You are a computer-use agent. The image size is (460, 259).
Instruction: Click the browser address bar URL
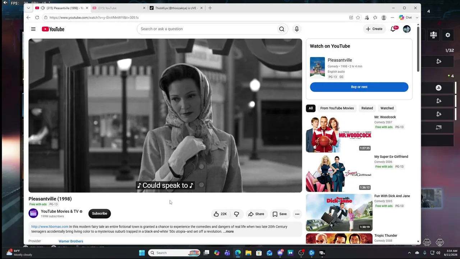click(94, 17)
